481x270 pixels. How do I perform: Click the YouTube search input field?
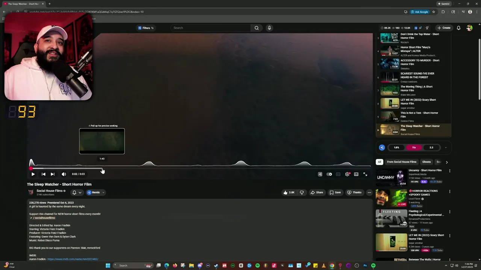pyautogui.click(x=210, y=28)
